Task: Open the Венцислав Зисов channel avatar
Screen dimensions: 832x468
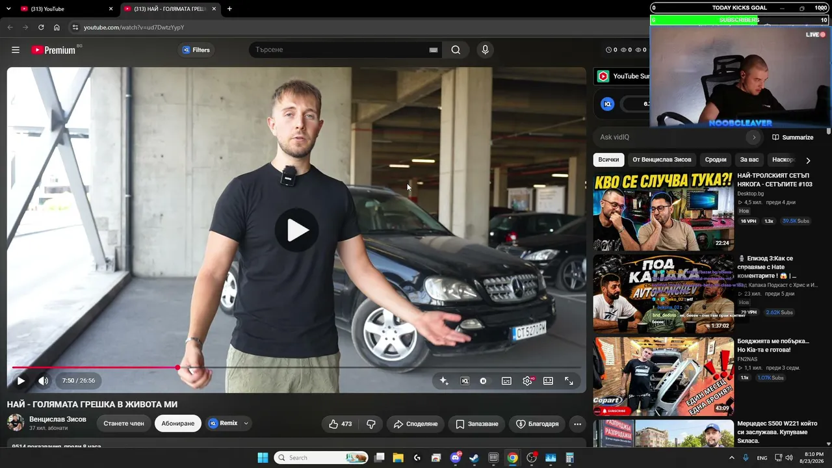Action: point(16,423)
